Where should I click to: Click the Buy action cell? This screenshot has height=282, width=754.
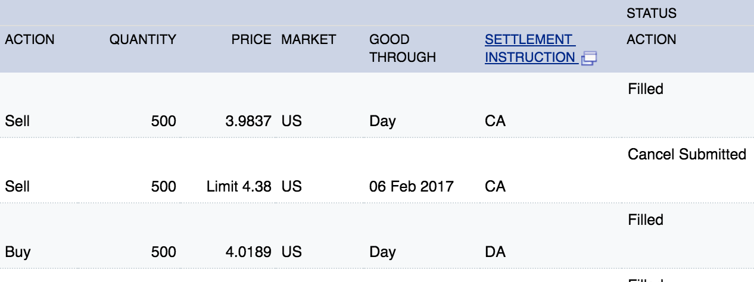(18, 252)
